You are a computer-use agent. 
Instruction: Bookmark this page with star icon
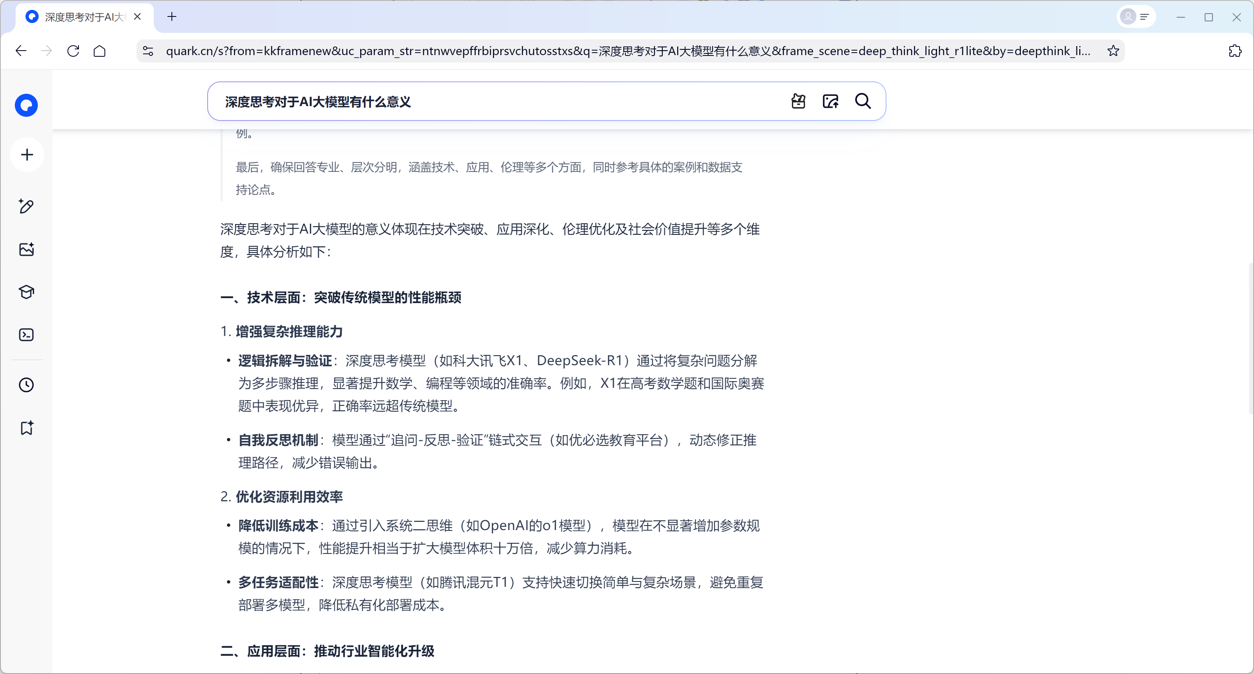click(x=1113, y=51)
